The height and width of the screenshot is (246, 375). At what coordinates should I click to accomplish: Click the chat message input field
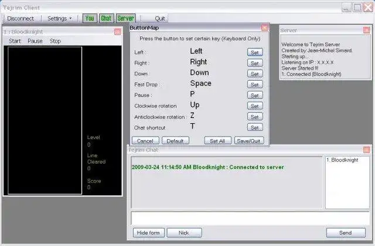(x=250, y=218)
